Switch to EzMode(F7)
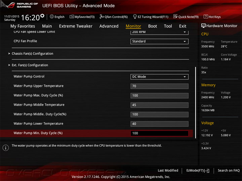The height and width of the screenshot is (181, 242). click(198, 171)
